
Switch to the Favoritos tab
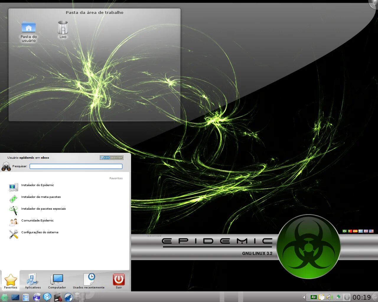pos(11,281)
